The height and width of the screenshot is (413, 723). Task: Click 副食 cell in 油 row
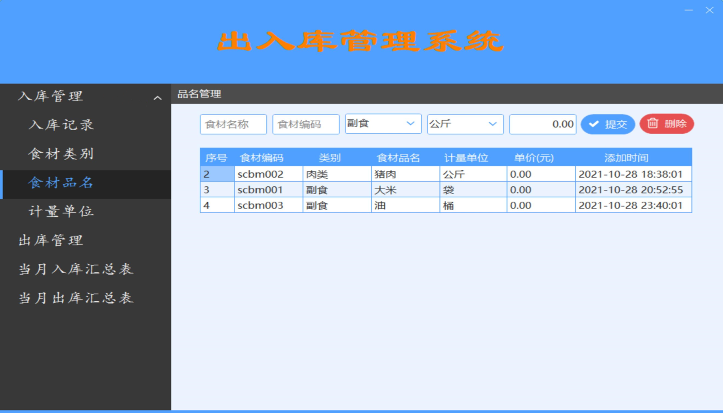tap(337, 205)
